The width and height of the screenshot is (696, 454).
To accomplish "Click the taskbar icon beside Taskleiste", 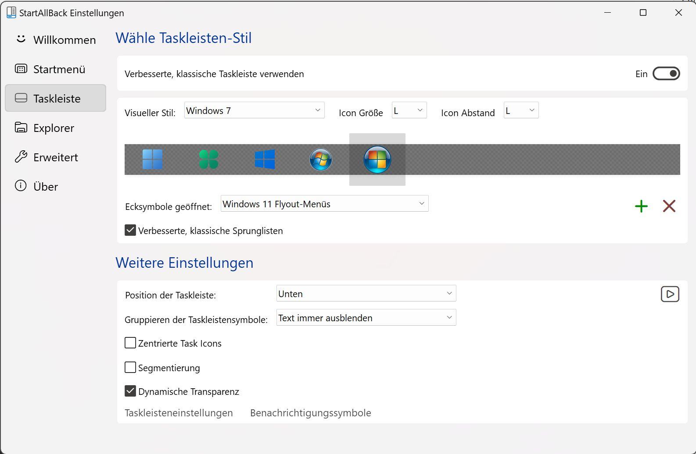I will (x=21, y=98).
